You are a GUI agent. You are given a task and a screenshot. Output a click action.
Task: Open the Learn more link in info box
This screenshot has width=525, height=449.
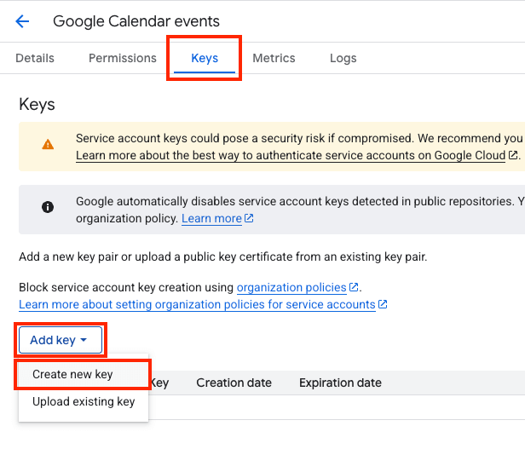211,219
